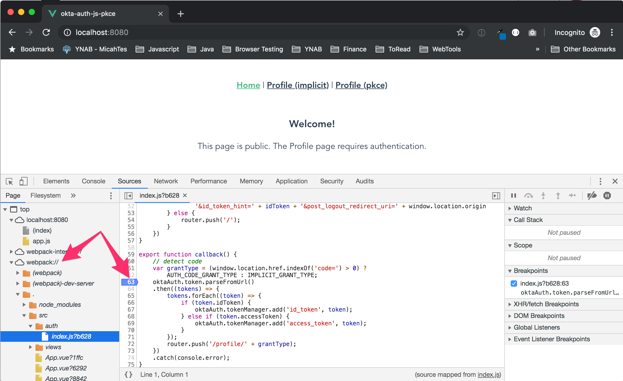The width and height of the screenshot is (623, 381).
Task: Switch to the Filesystem tab
Action: pos(45,195)
